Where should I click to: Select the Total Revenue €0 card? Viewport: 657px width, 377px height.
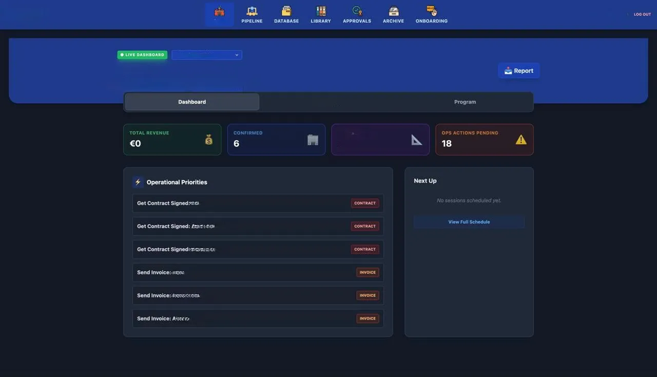[172, 140]
